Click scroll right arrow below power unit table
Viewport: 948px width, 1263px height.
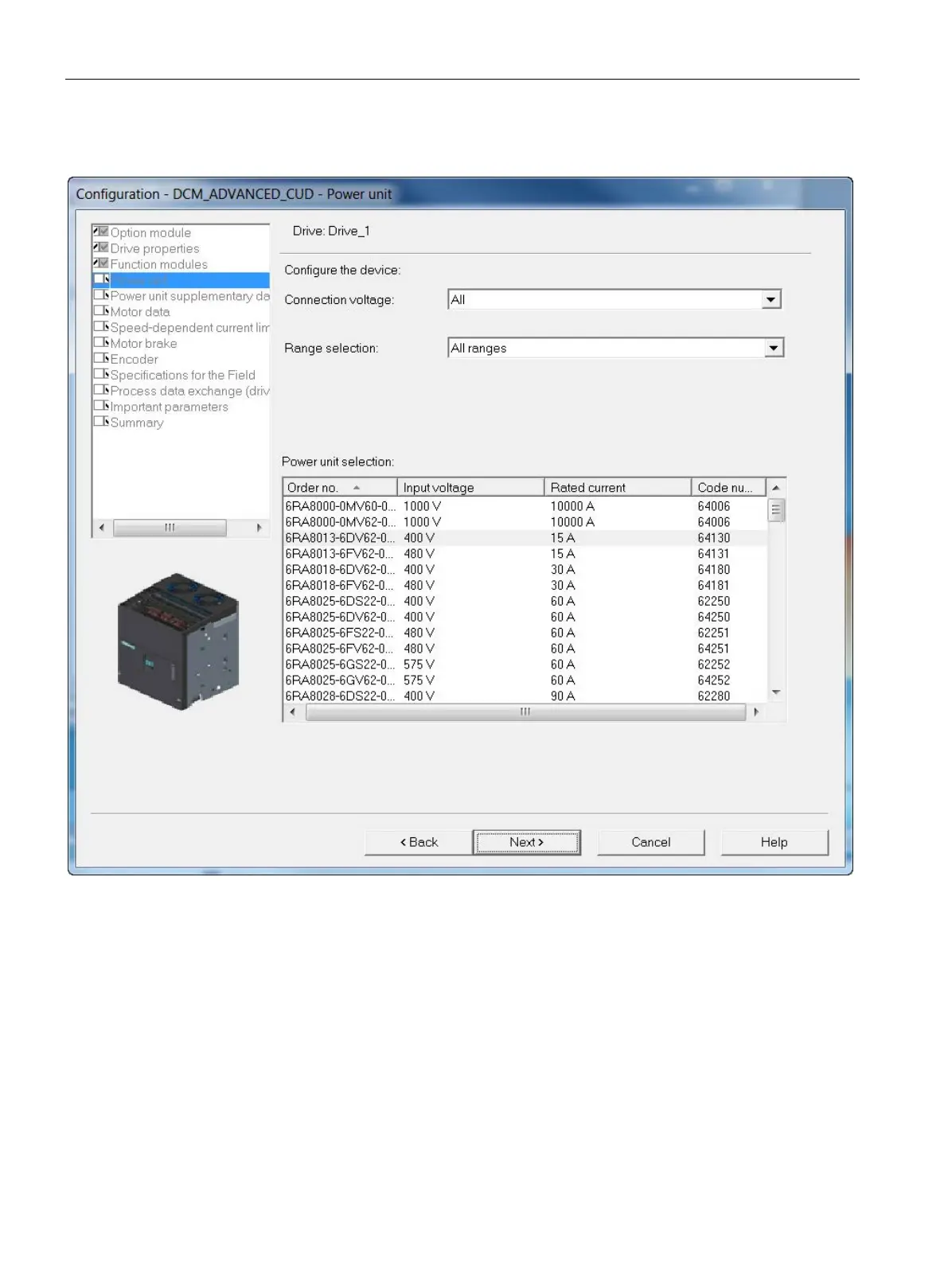(x=755, y=711)
